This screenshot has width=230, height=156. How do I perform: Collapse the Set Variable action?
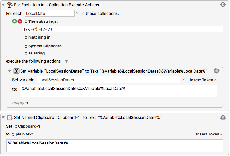(10, 71)
